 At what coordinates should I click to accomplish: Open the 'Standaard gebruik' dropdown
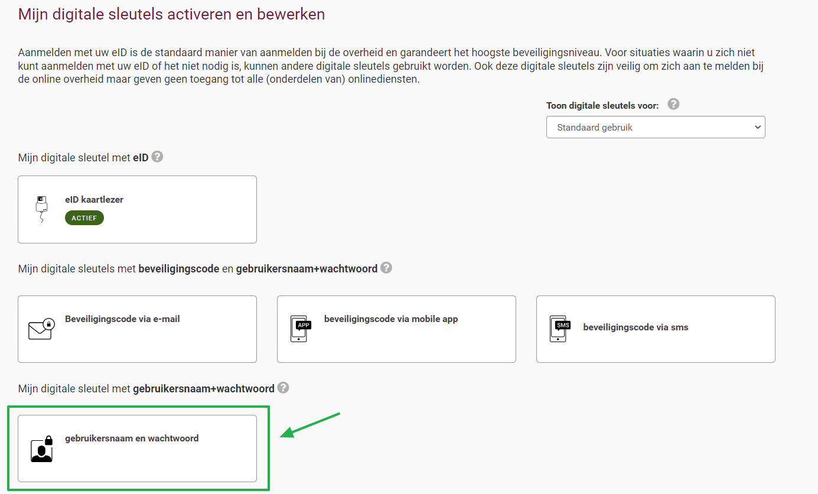click(656, 127)
